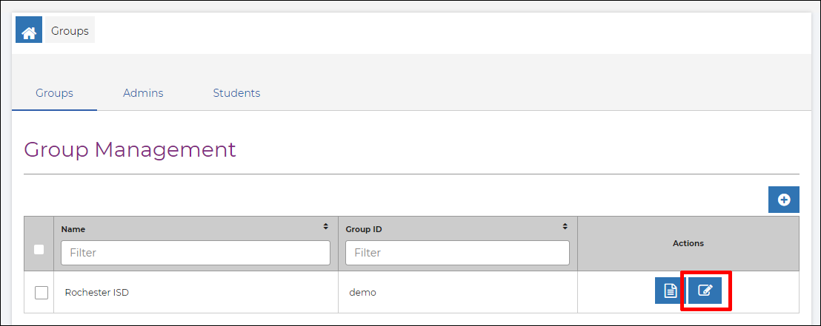Edit Rochester ISD using pencil icon
The height and width of the screenshot is (326, 821).
pyautogui.click(x=705, y=291)
